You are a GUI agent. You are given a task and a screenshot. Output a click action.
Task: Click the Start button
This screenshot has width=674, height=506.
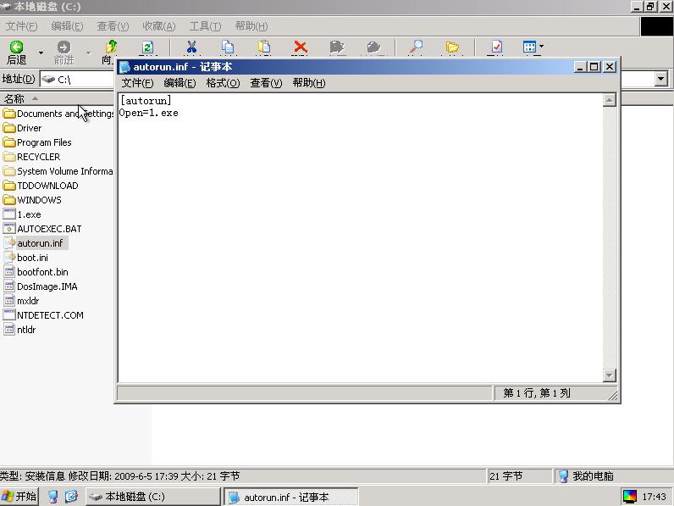(19, 497)
